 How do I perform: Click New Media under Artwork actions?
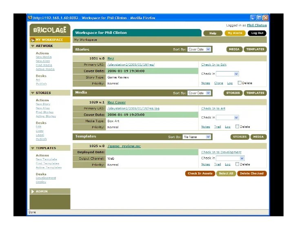coord(44,57)
